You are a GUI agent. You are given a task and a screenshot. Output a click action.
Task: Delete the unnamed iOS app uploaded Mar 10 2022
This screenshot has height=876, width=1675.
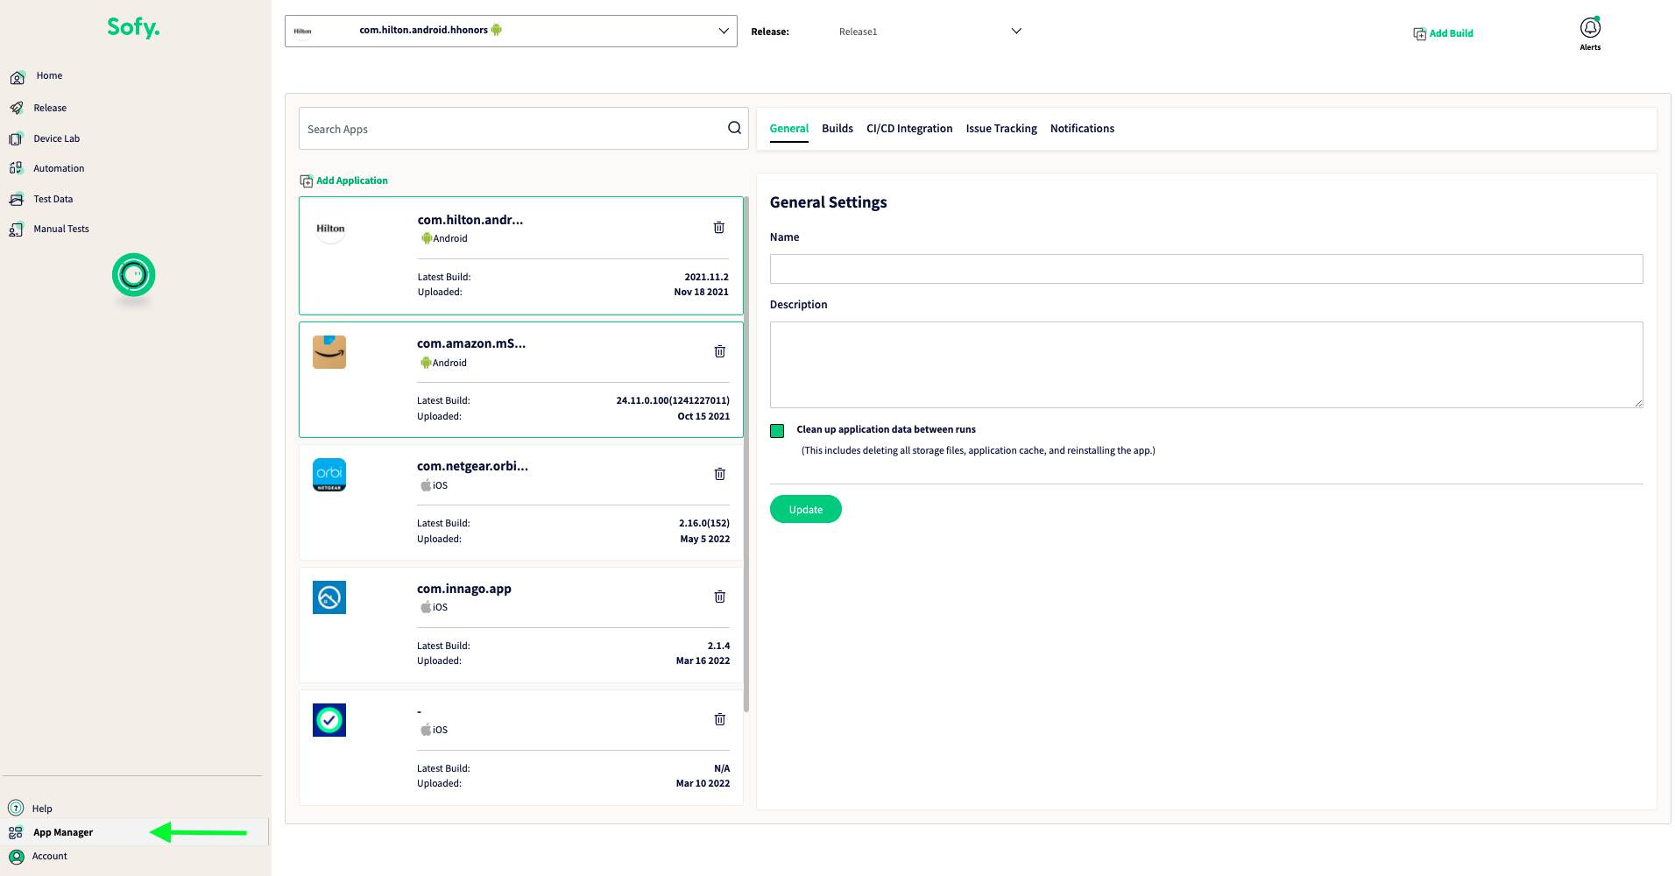pos(720,719)
